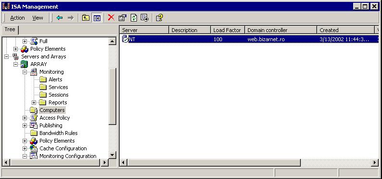Sort by the Domain controller column header
This screenshot has width=382, height=179.
[281, 30]
